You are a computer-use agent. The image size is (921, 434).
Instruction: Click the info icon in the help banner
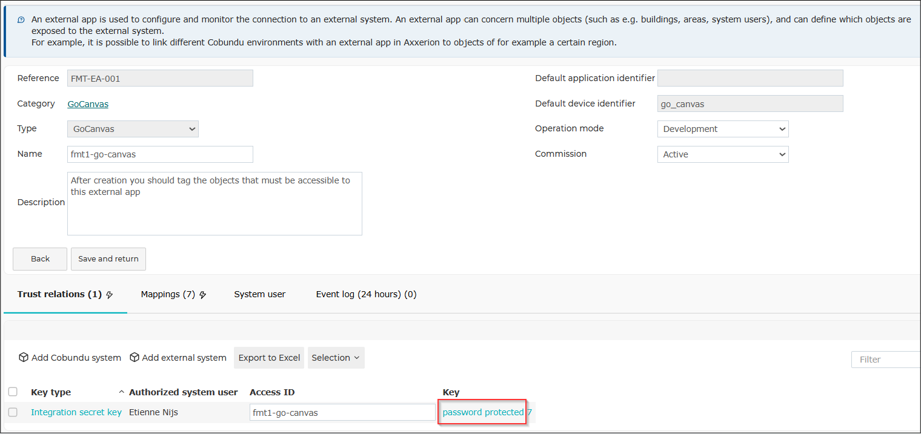(21, 19)
